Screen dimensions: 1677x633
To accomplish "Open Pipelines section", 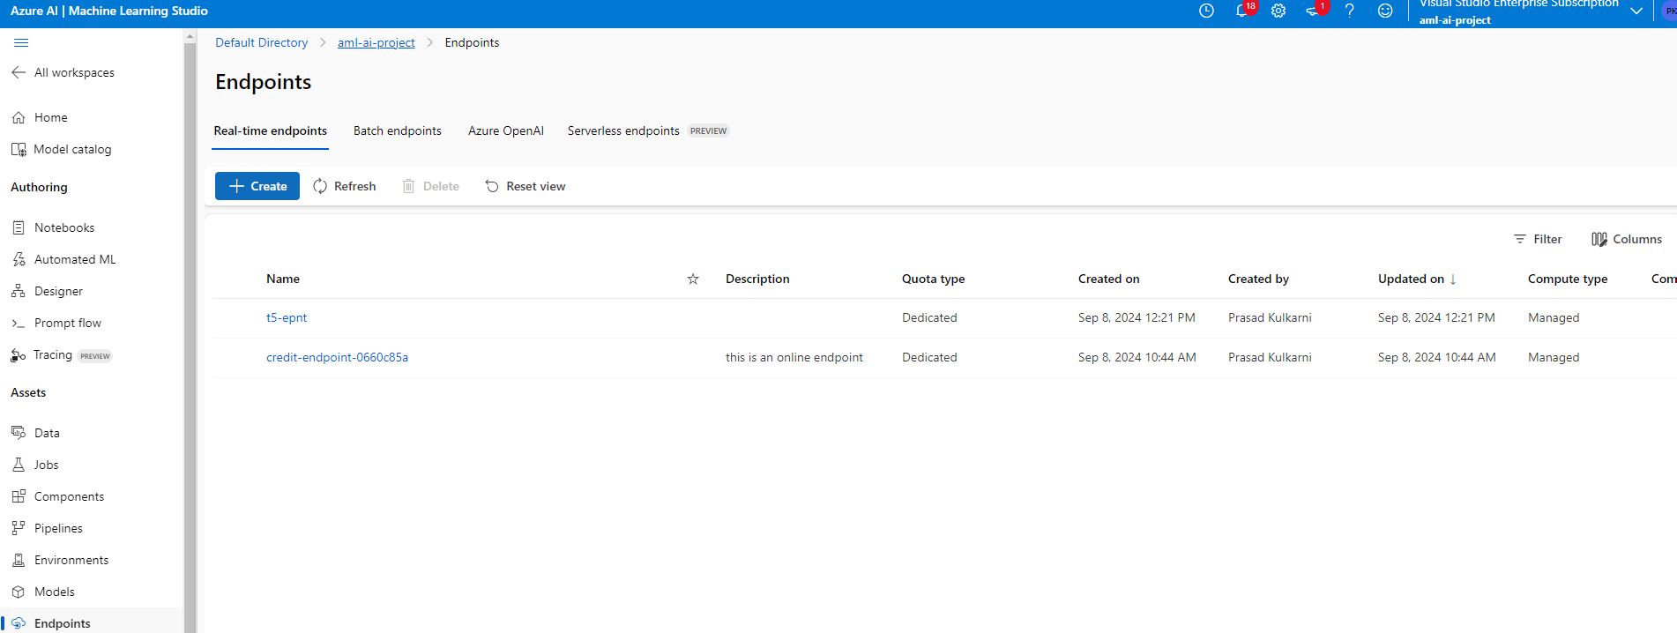I will [x=48, y=528].
